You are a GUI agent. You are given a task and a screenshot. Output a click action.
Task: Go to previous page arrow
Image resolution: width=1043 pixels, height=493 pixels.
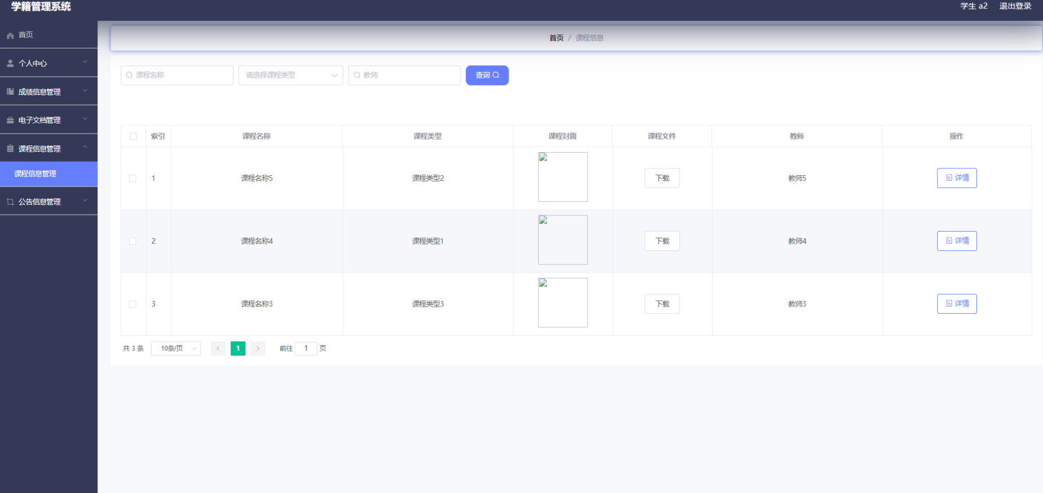[x=218, y=348]
